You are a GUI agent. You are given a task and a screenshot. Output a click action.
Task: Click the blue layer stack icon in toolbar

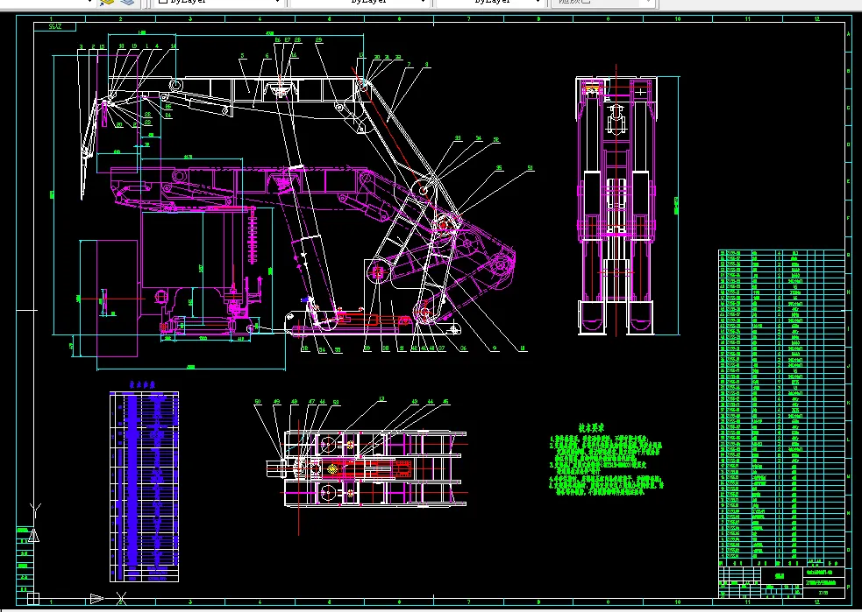127,3
